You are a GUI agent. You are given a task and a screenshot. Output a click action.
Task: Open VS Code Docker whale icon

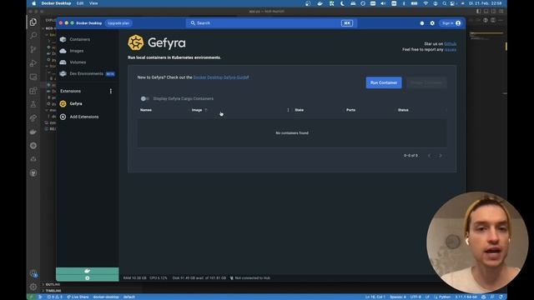(33, 132)
